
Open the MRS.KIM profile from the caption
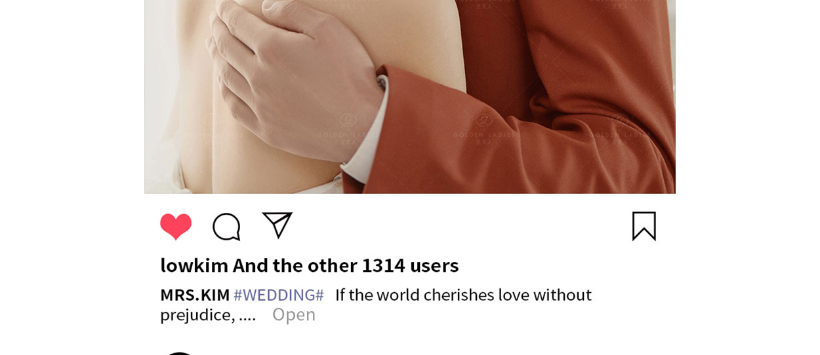tap(195, 295)
